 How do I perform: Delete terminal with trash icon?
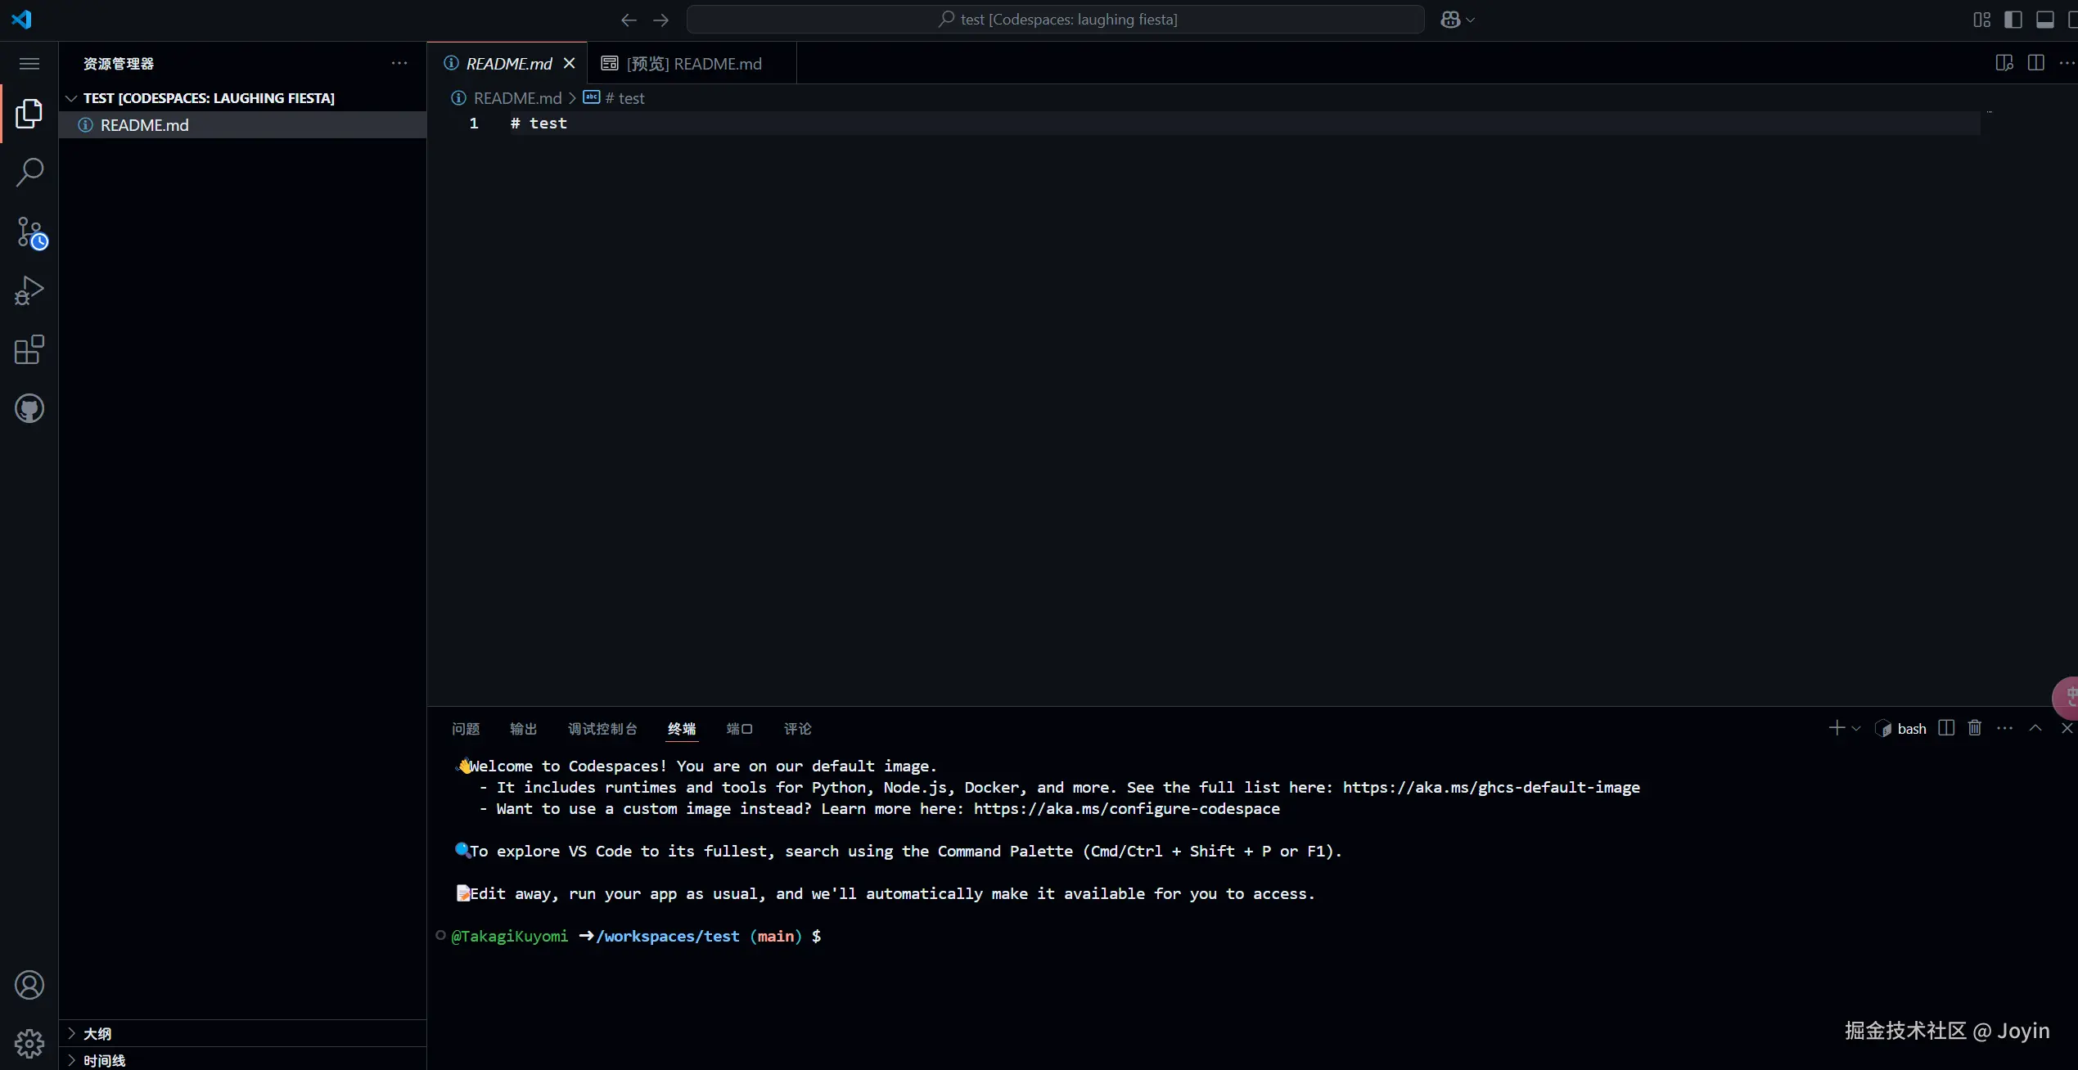coord(1974,728)
